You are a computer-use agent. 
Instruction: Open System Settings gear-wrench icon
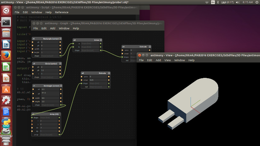pos(6,100)
